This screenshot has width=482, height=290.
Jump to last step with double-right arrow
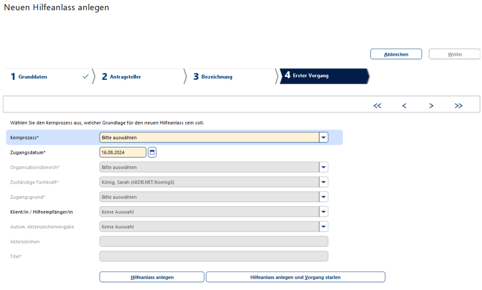458,106
